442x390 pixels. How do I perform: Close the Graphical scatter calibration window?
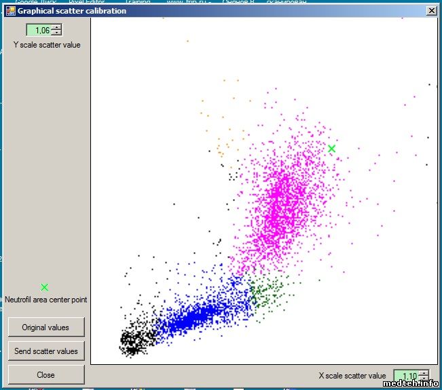coord(431,11)
